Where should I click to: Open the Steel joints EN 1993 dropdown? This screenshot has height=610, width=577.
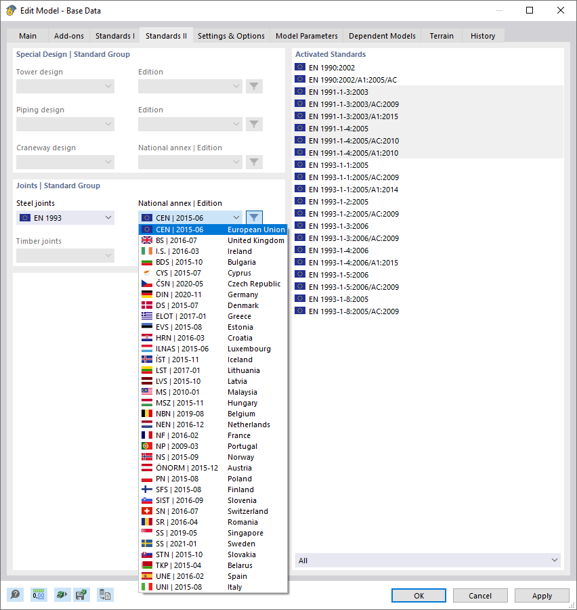pyautogui.click(x=66, y=217)
